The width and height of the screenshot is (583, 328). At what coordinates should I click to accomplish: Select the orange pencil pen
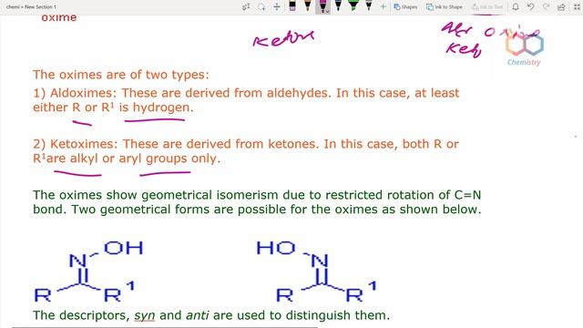coord(308,6)
